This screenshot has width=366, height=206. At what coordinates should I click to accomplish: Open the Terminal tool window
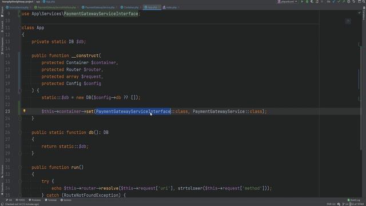coord(51,200)
